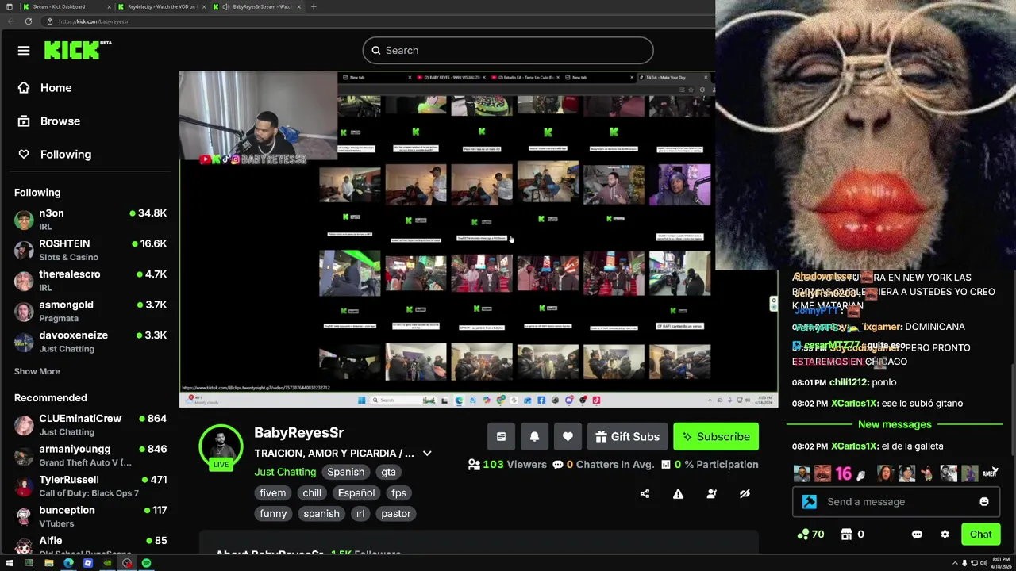Open CLUEminatiCrew recommended channel

pos(90,425)
